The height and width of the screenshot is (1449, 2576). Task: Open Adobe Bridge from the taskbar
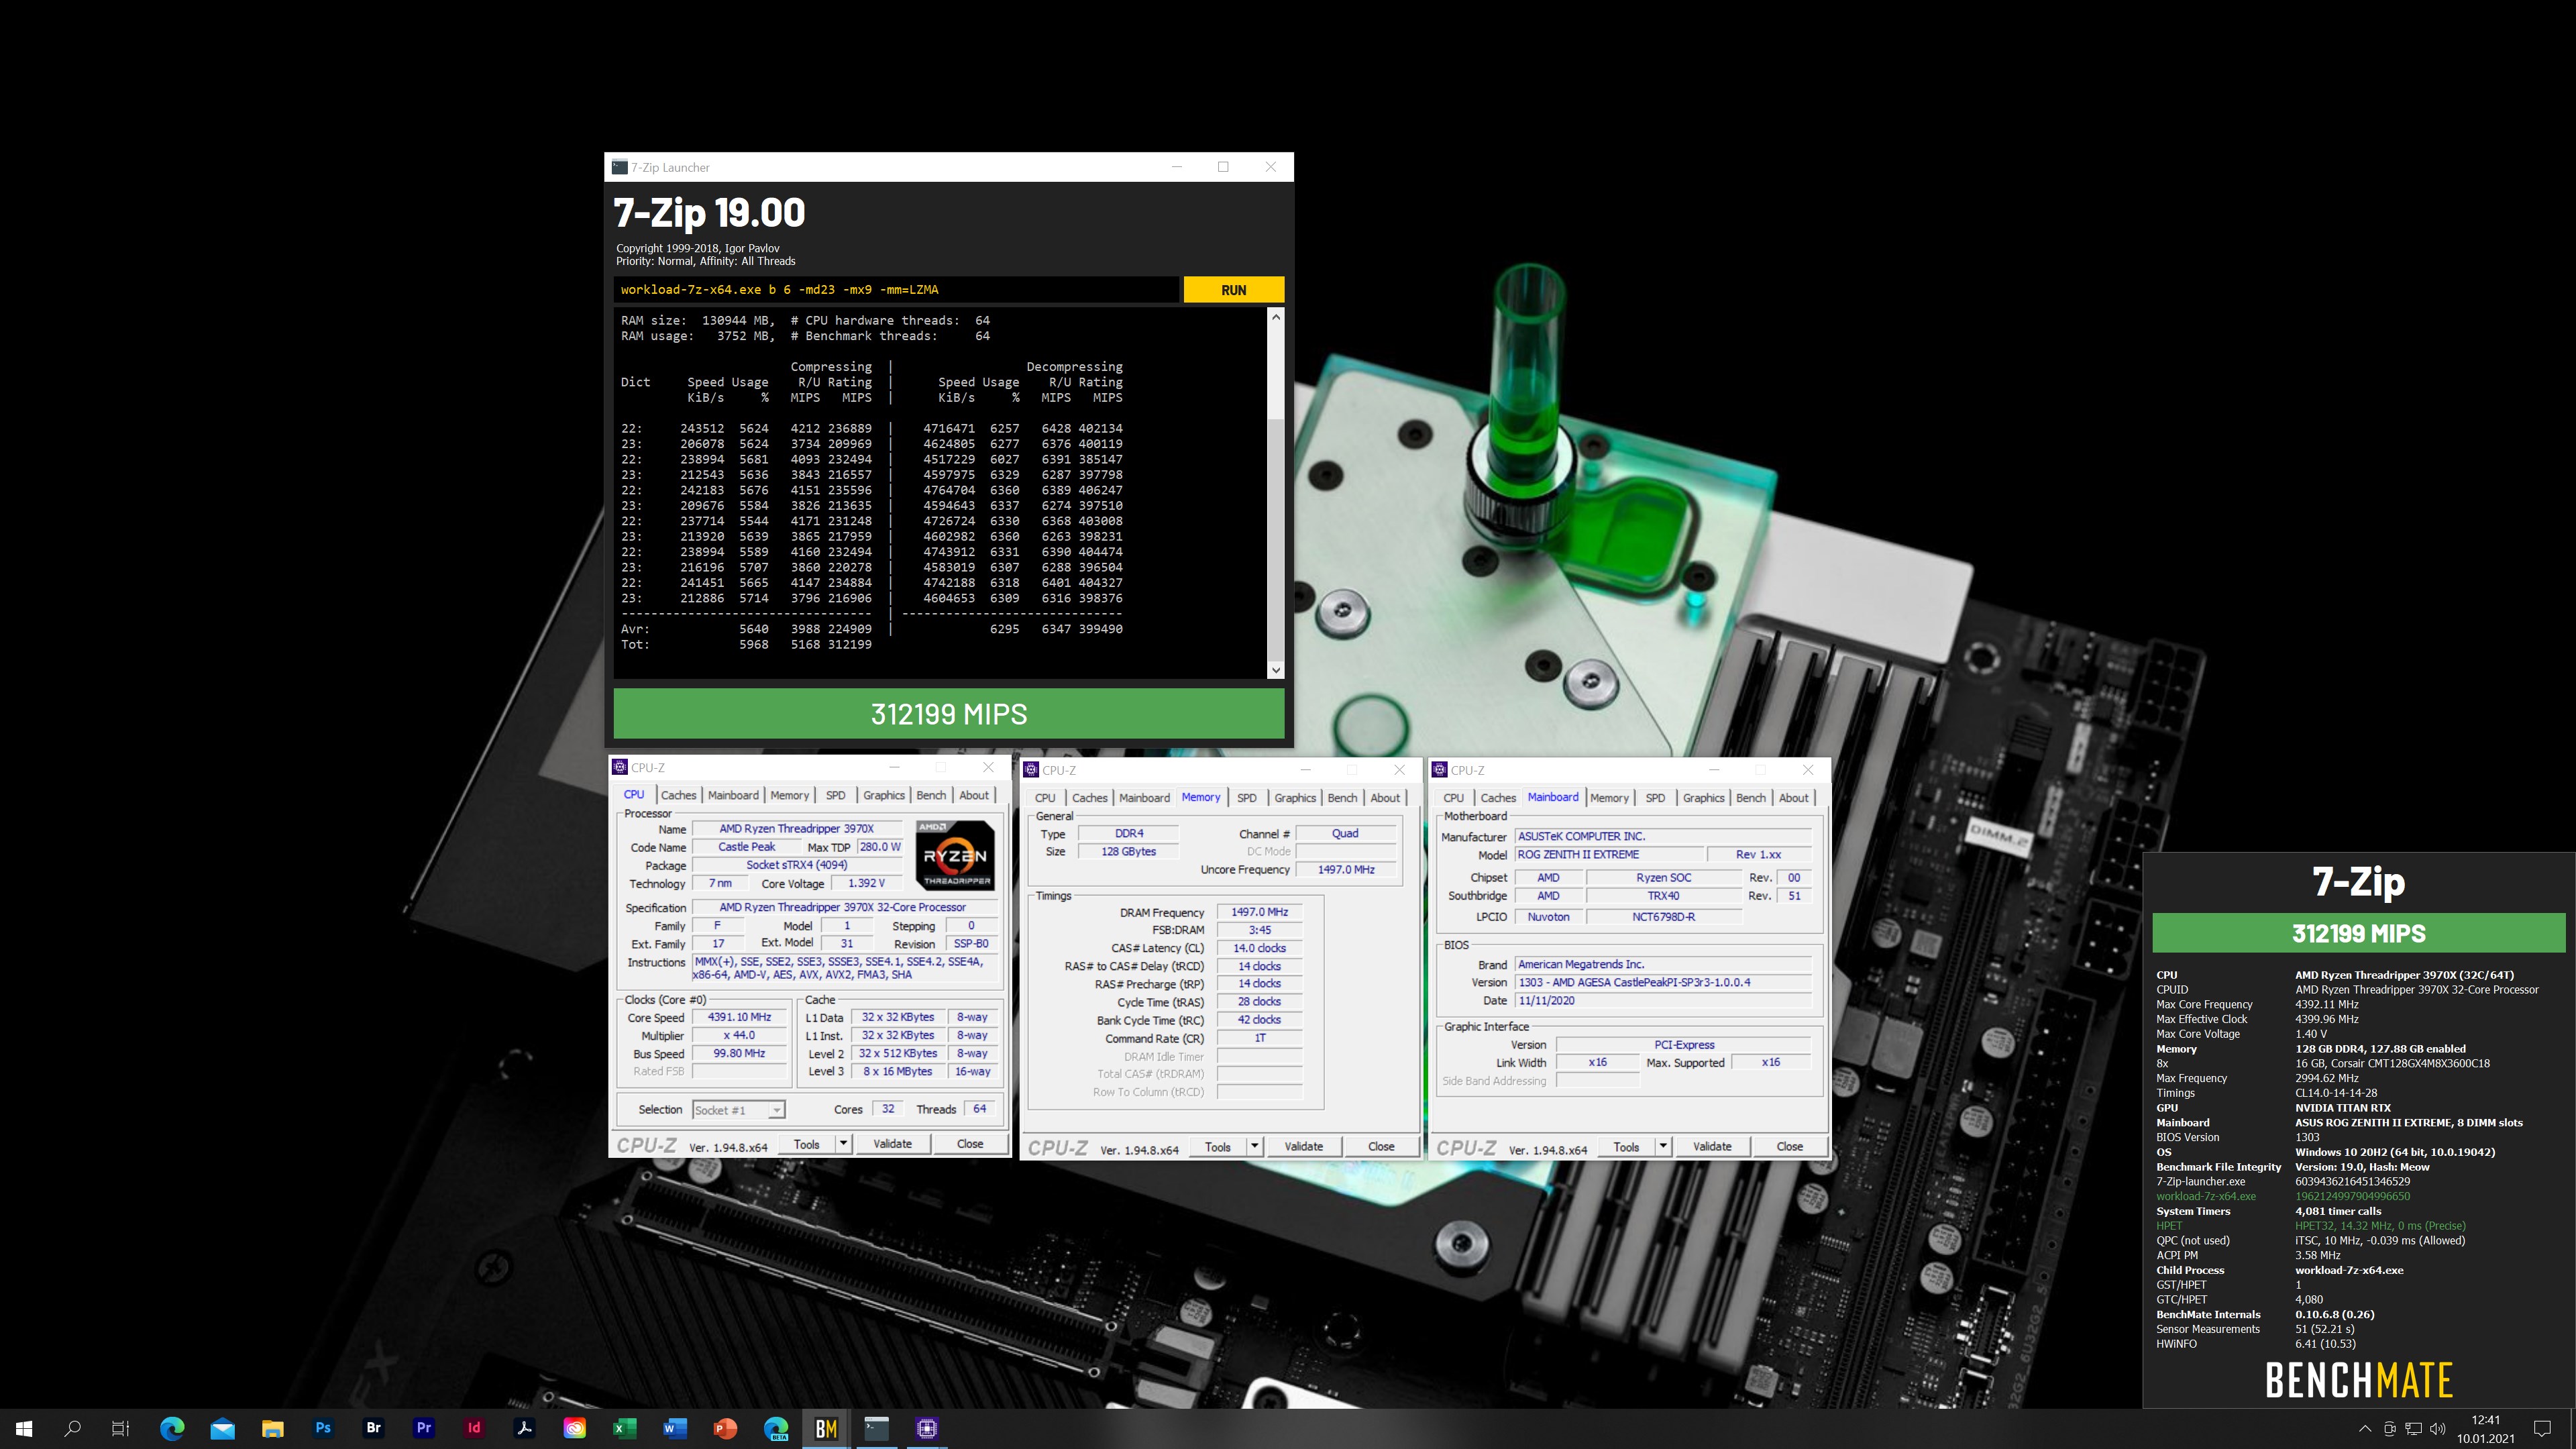pyautogui.click(x=373, y=1428)
